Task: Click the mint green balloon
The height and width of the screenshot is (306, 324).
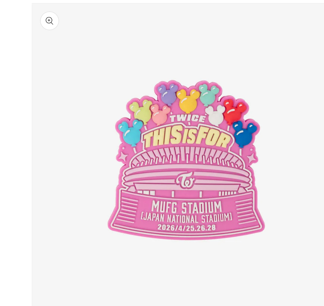Action: tap(209, 93)
